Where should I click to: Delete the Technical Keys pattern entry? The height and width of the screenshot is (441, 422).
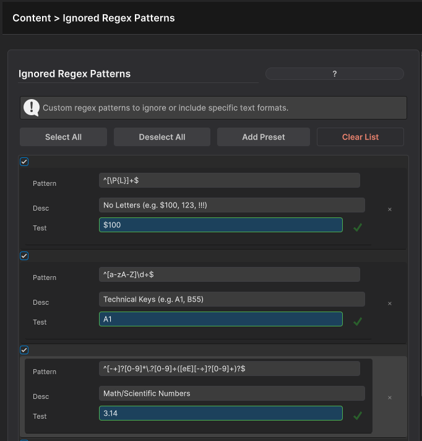390,303
